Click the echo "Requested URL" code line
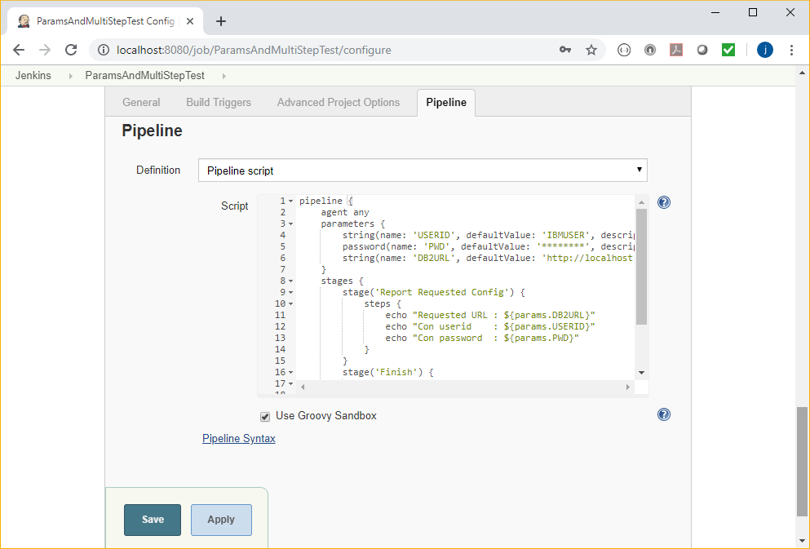This screenshot has height=549, width=810. (489, 315)
